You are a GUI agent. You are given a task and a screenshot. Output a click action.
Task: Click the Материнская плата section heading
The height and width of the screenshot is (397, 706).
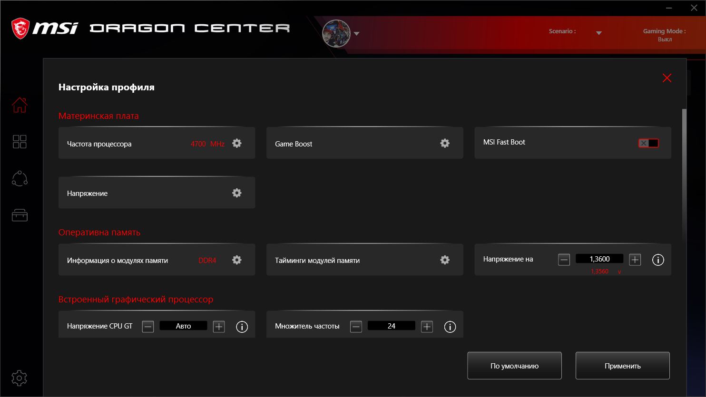[x=98, y=116]
